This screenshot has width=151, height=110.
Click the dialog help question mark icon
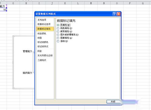[x=114, y=14]
